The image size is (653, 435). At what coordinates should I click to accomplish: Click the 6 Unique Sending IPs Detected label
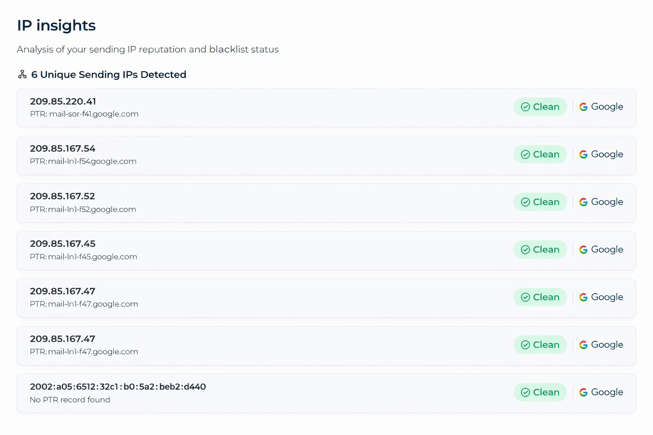tap(109, 74)
